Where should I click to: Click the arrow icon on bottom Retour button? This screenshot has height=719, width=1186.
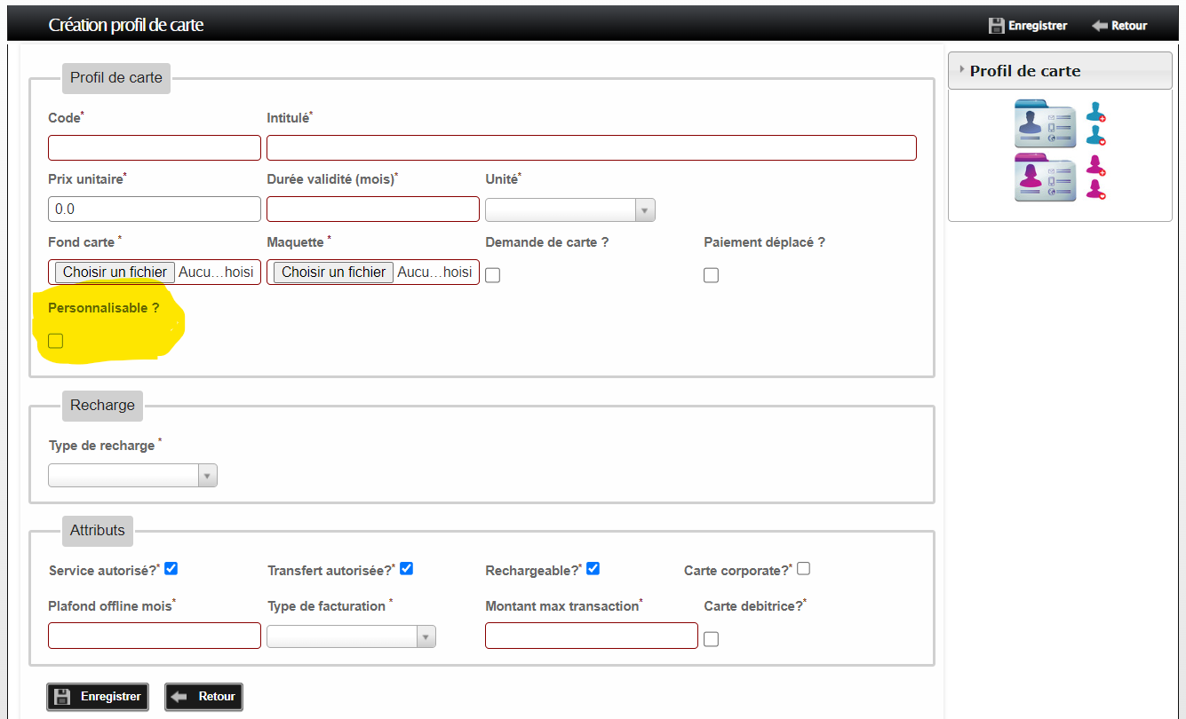[x=180, y=697]
